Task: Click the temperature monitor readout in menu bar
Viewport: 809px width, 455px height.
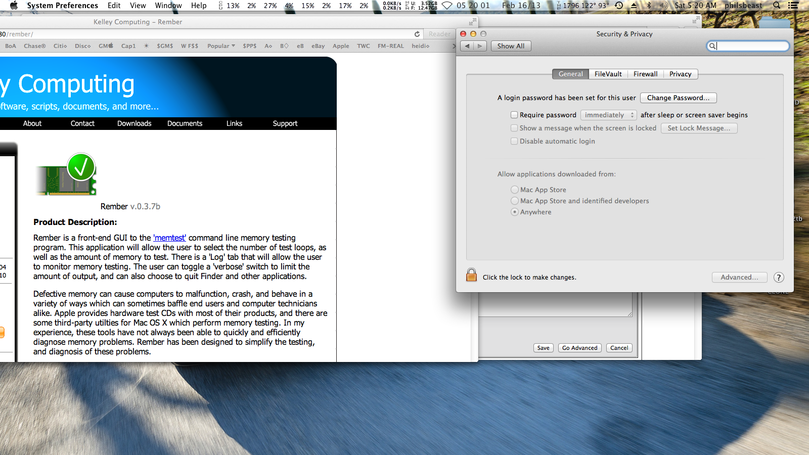Action: point(583,5)
